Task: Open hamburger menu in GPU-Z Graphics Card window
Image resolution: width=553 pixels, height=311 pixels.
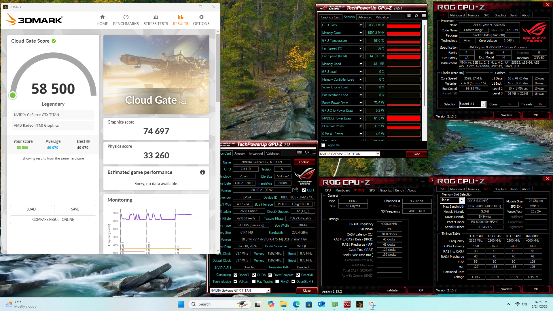Action: [315, 152]
